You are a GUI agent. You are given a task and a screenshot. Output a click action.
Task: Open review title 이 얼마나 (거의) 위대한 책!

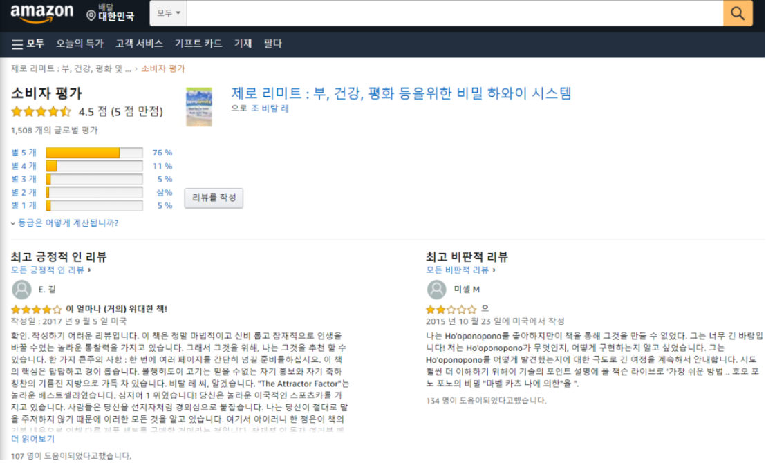116,309
